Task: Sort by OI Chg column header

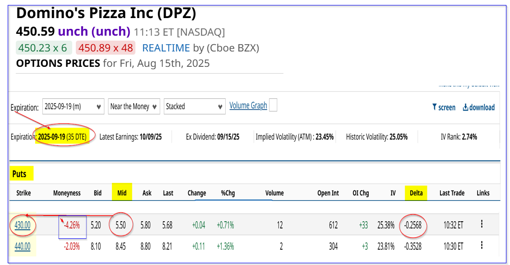Action: pyautogui.click(x=361, y=193)
